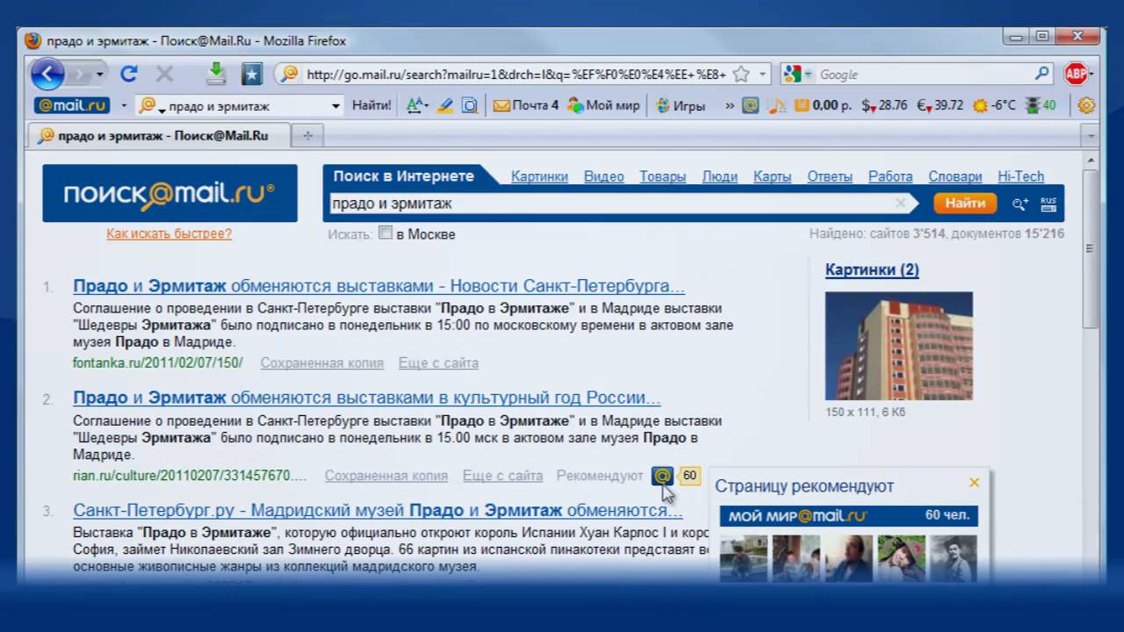Image resolution: width=1124 pixels, height=632 pixels.
Task: Switch to Словари search tab
Action: click(x=955, y=176)
